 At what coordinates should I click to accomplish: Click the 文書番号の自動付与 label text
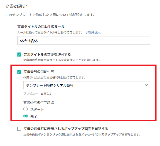tap(39, 72)
